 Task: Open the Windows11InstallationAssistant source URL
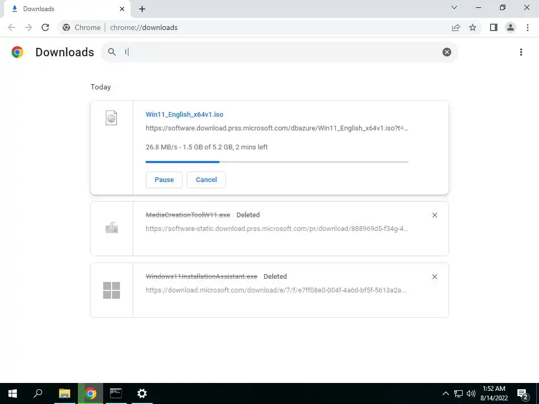click(276, 290)
